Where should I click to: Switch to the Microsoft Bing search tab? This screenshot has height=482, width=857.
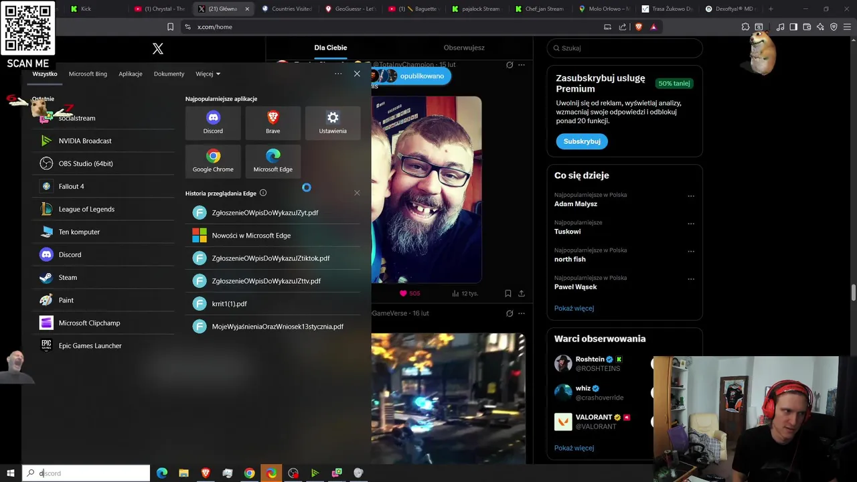88,74
